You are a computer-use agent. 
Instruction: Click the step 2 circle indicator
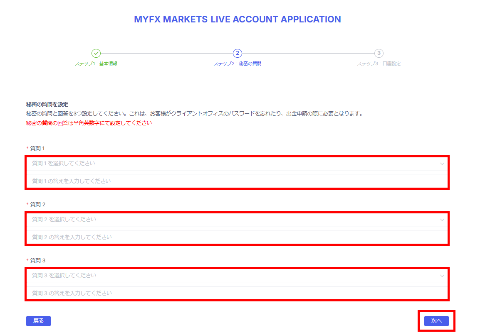click(x=238, y=53)
